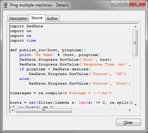This screenshot has width=148, height=133.
Task: Close the window with the red X
Action: pyautogui.click(x=137, y=4)
